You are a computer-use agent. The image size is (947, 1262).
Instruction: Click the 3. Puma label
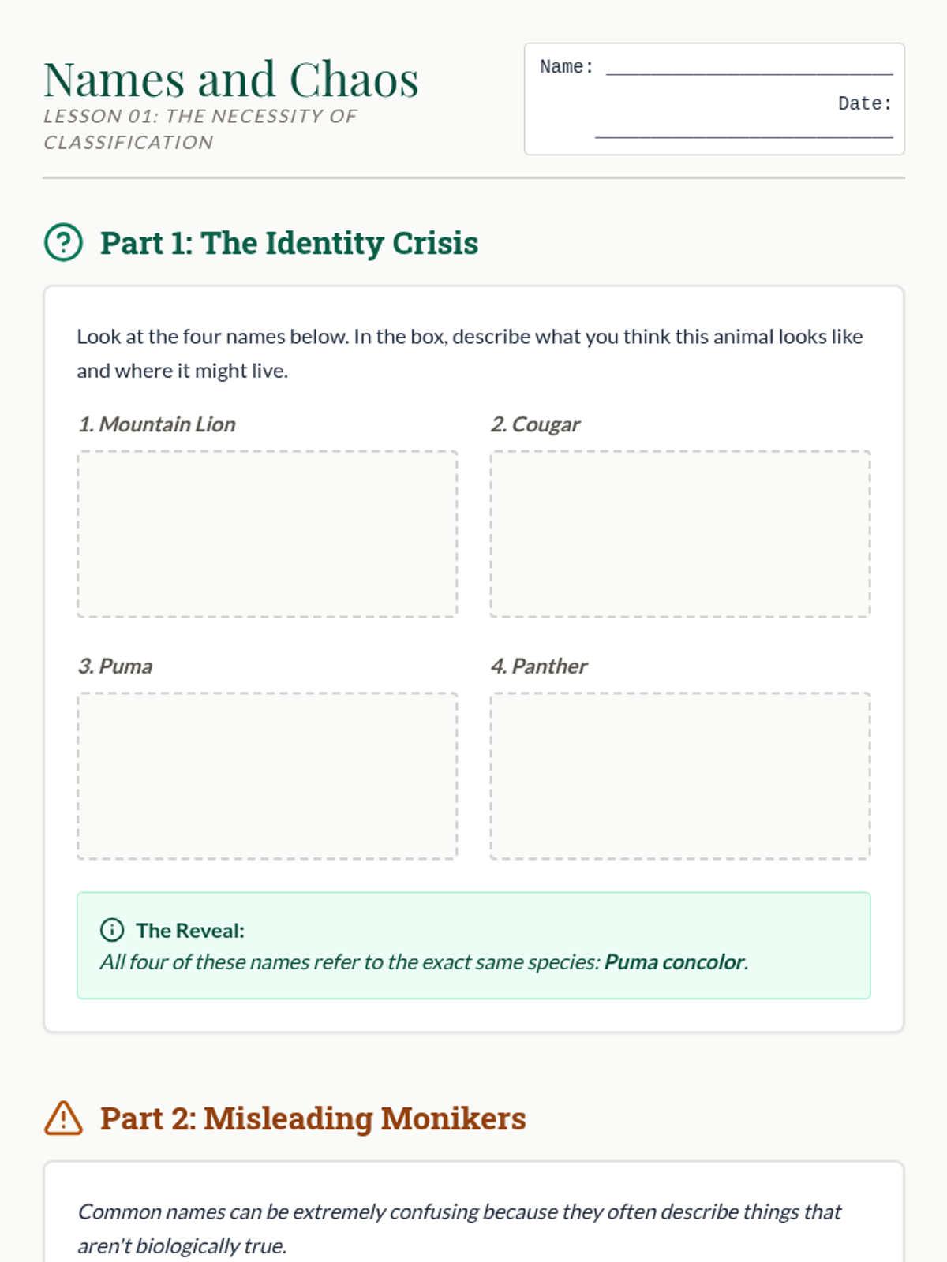(115, 666)
